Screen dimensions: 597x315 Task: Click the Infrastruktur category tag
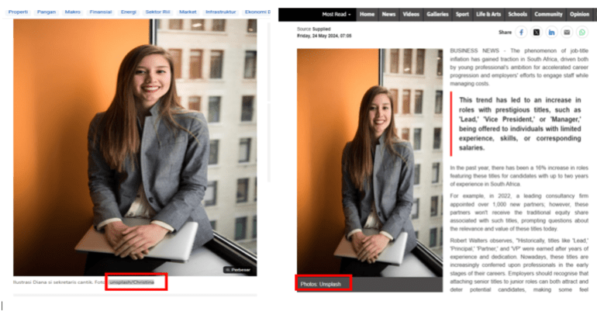[222, 12]
